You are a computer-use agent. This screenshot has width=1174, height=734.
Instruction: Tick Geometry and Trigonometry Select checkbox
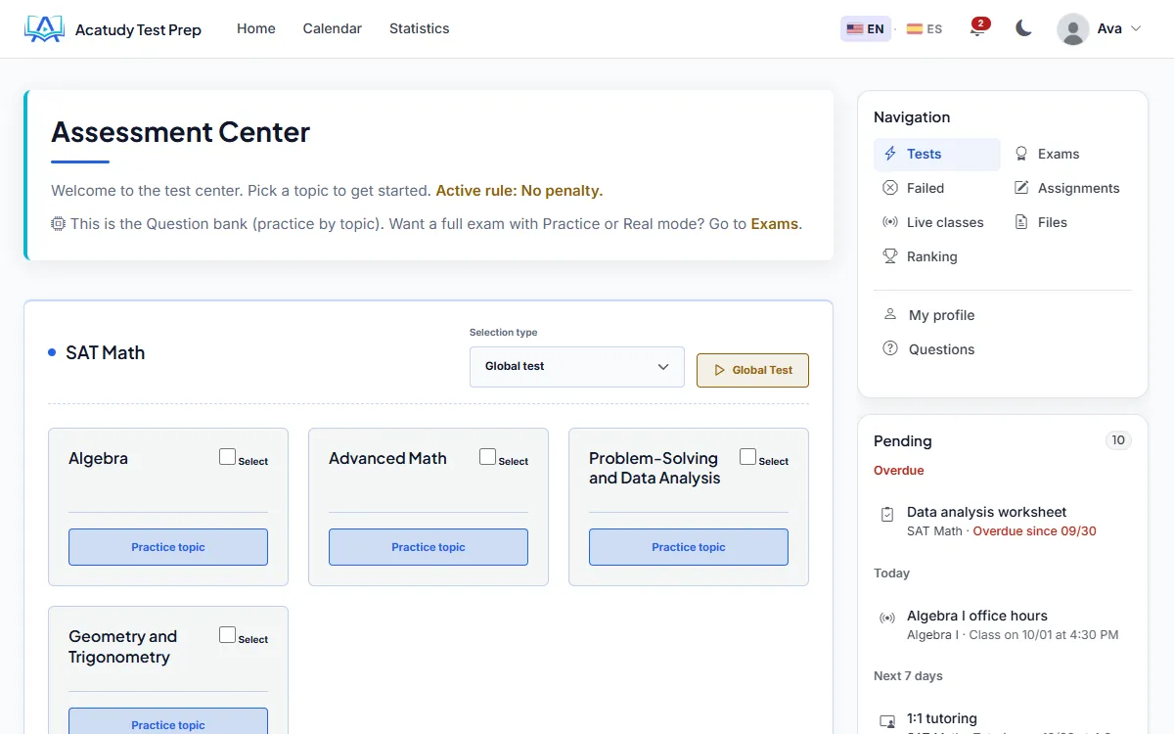(x=227, y=635)
